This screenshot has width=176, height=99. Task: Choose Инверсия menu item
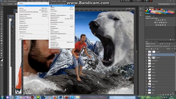point(62,27)
